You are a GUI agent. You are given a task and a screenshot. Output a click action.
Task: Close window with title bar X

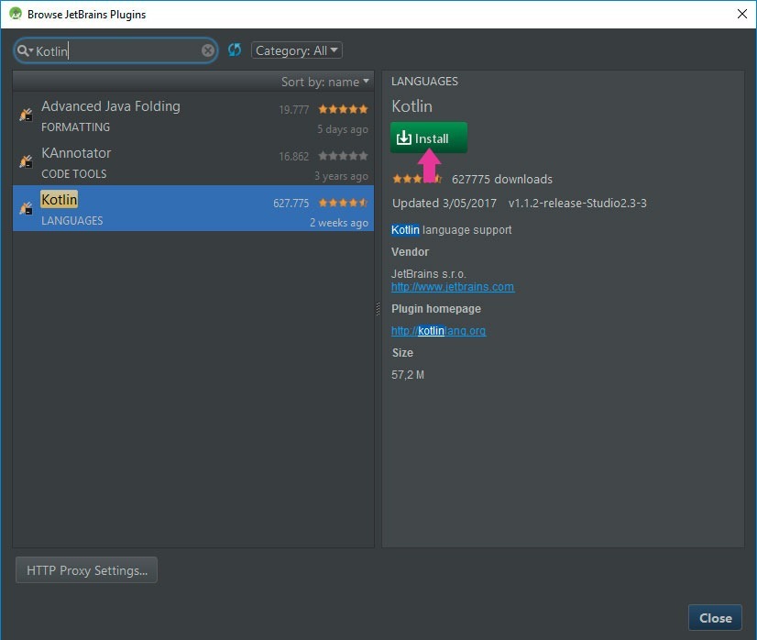pos(742,14)
